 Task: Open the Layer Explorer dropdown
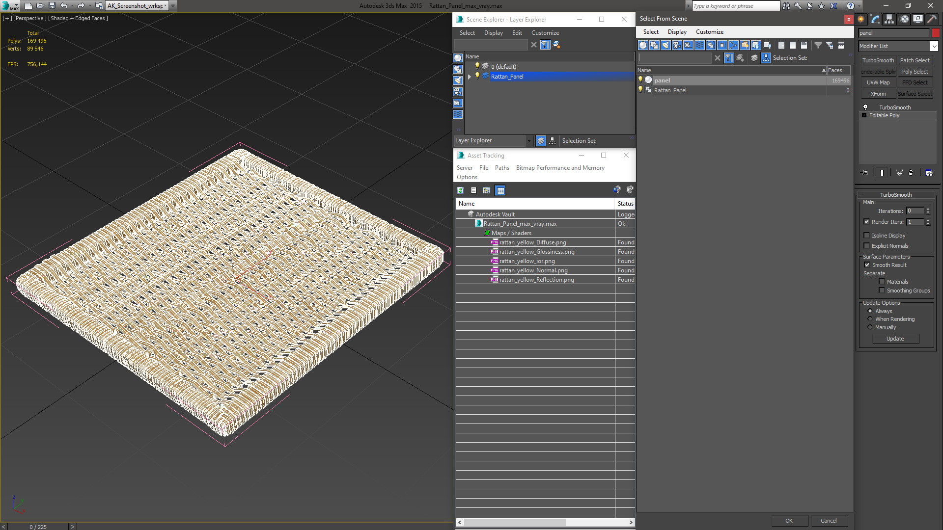529,141
